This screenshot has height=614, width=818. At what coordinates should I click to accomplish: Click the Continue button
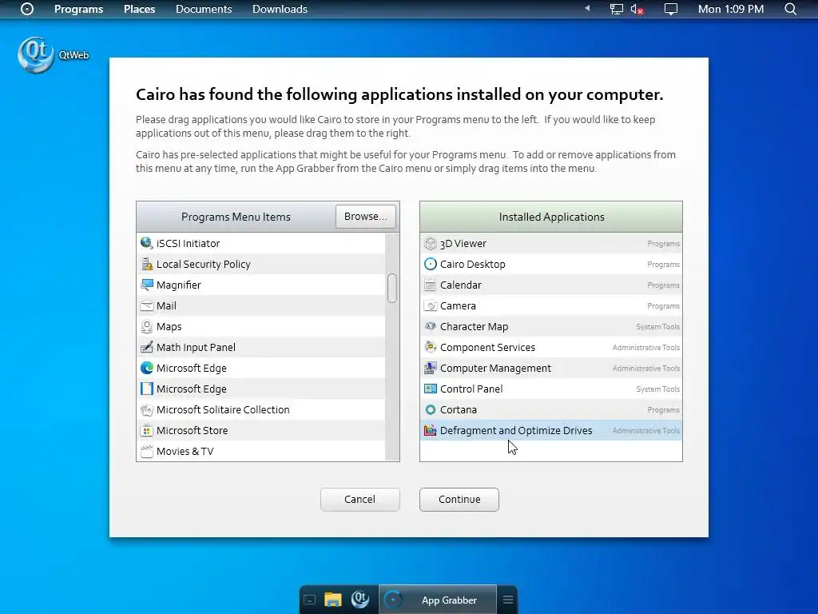point(459,500)
